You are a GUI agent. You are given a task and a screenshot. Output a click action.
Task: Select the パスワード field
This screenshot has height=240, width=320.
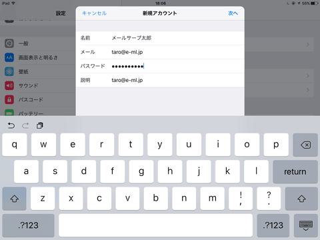160,66
